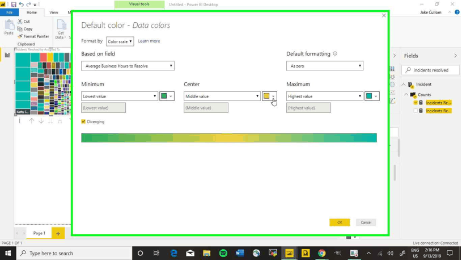The width and height of the screenshot is (462, 261).
Task: Open the Windows Start button
Action: coord(8,253)
